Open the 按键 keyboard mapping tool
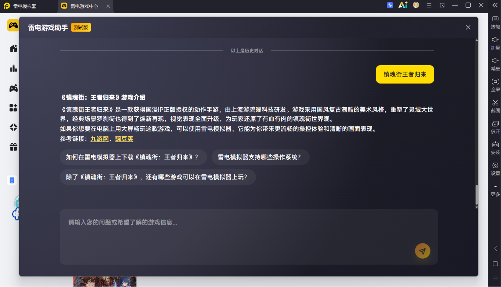 495,22
